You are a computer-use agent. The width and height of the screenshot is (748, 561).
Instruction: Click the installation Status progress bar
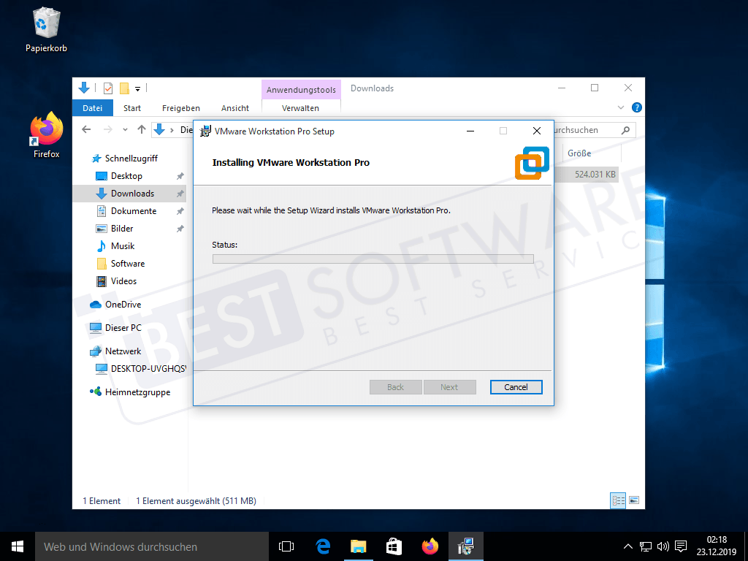pyautogui.click(x=373, y=259)
